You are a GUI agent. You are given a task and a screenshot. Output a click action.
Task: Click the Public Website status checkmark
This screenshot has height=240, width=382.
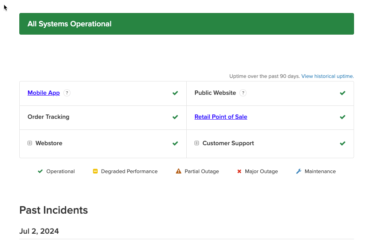click(343, 93)
